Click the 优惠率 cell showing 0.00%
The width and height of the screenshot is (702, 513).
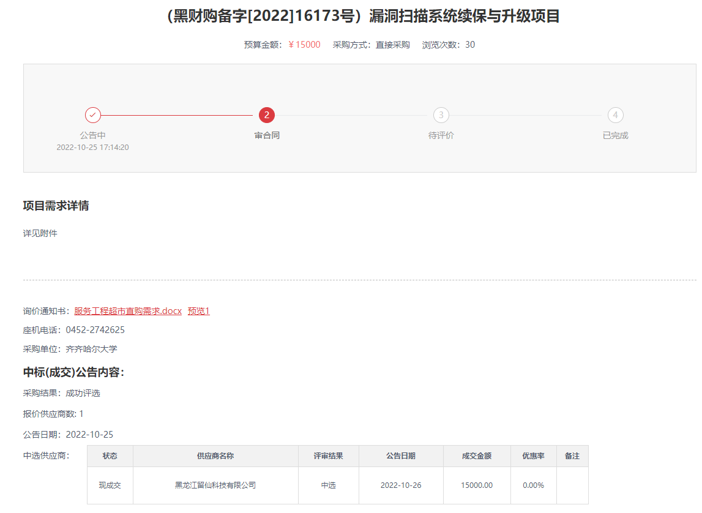[x=532, y=485]
